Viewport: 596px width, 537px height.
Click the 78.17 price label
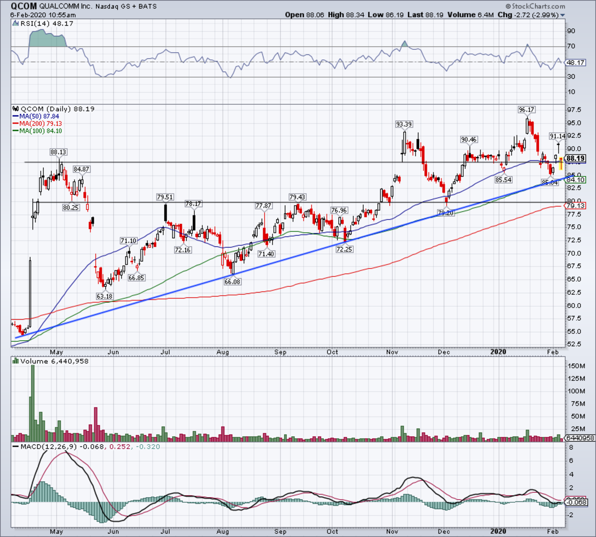pyautogui.click(x=193, y=204)
